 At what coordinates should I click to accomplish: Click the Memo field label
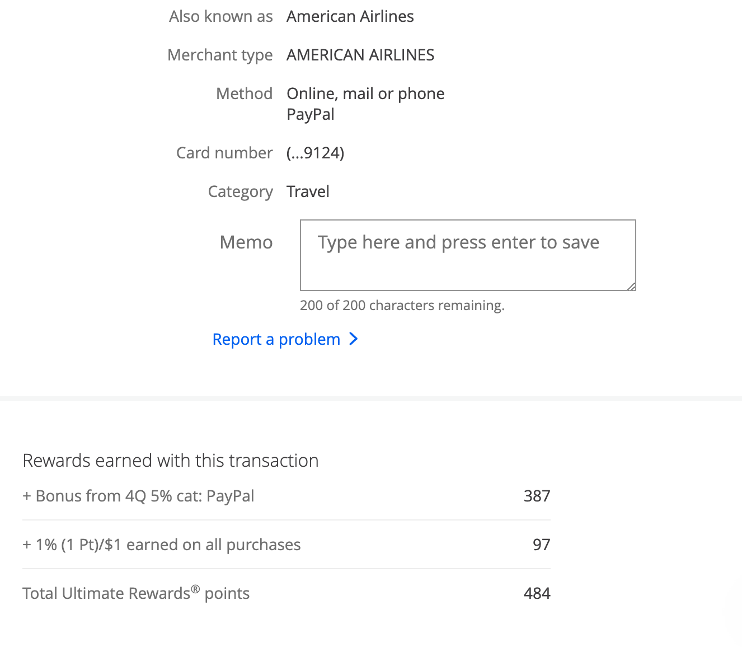pos(246,242)
